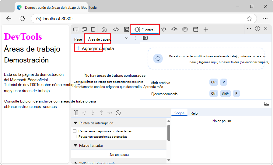
Task: Click the plus icon for more tools
Action: 206,29
